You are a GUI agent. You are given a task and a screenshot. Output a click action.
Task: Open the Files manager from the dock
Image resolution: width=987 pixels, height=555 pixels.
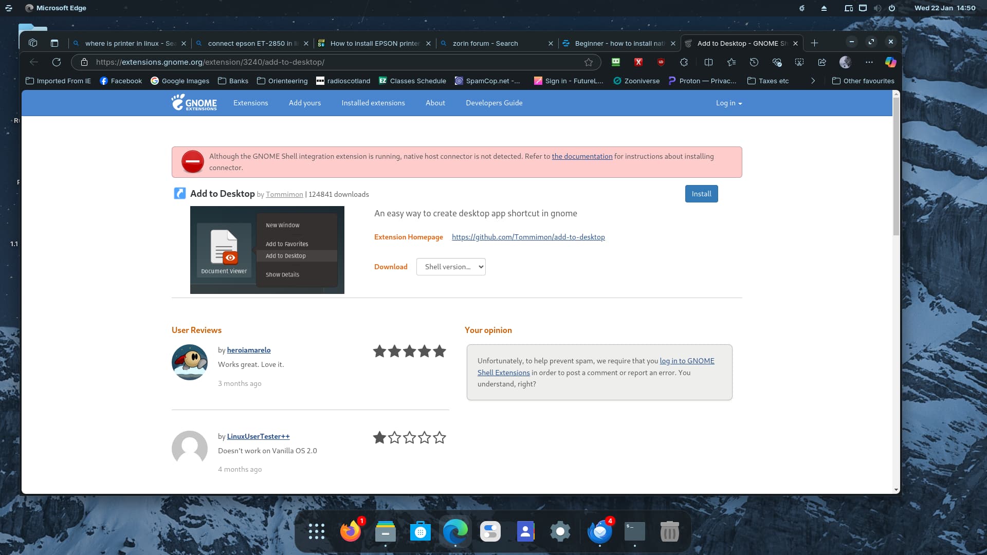click(386, 531)
